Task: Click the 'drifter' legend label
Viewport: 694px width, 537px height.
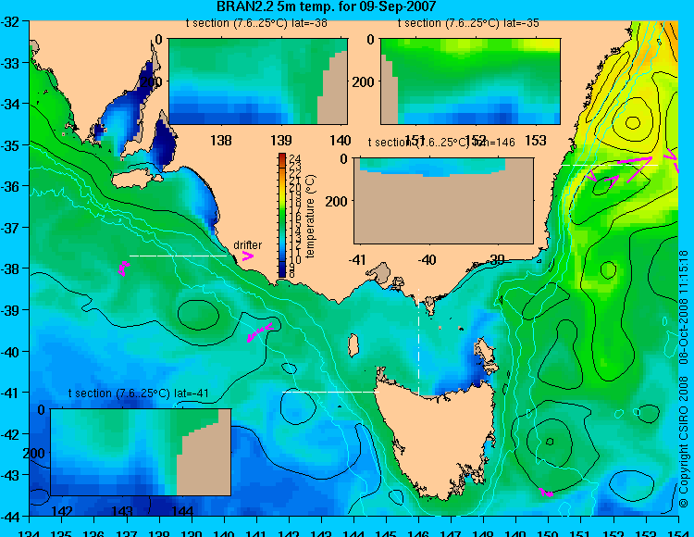Action: pos(247,244)
